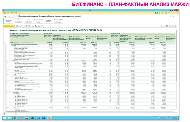Open File Explorer from the taskbar
This screenshot has width=190, height=122.
pyautogui.click(x=10, y=118)
